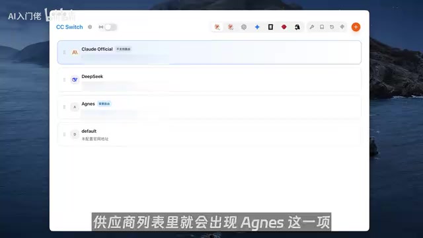The height and width of the screenshot is (238, 423).
Task: Click the 'Claude Official' name text
Action: point(97,49)
